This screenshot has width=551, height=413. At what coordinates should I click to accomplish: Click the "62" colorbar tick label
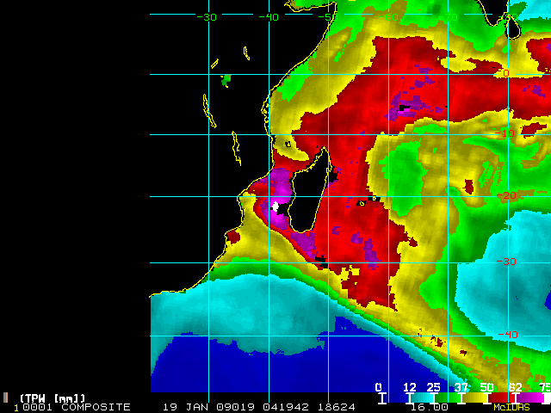pyautogui.click(x=516, y=387)
